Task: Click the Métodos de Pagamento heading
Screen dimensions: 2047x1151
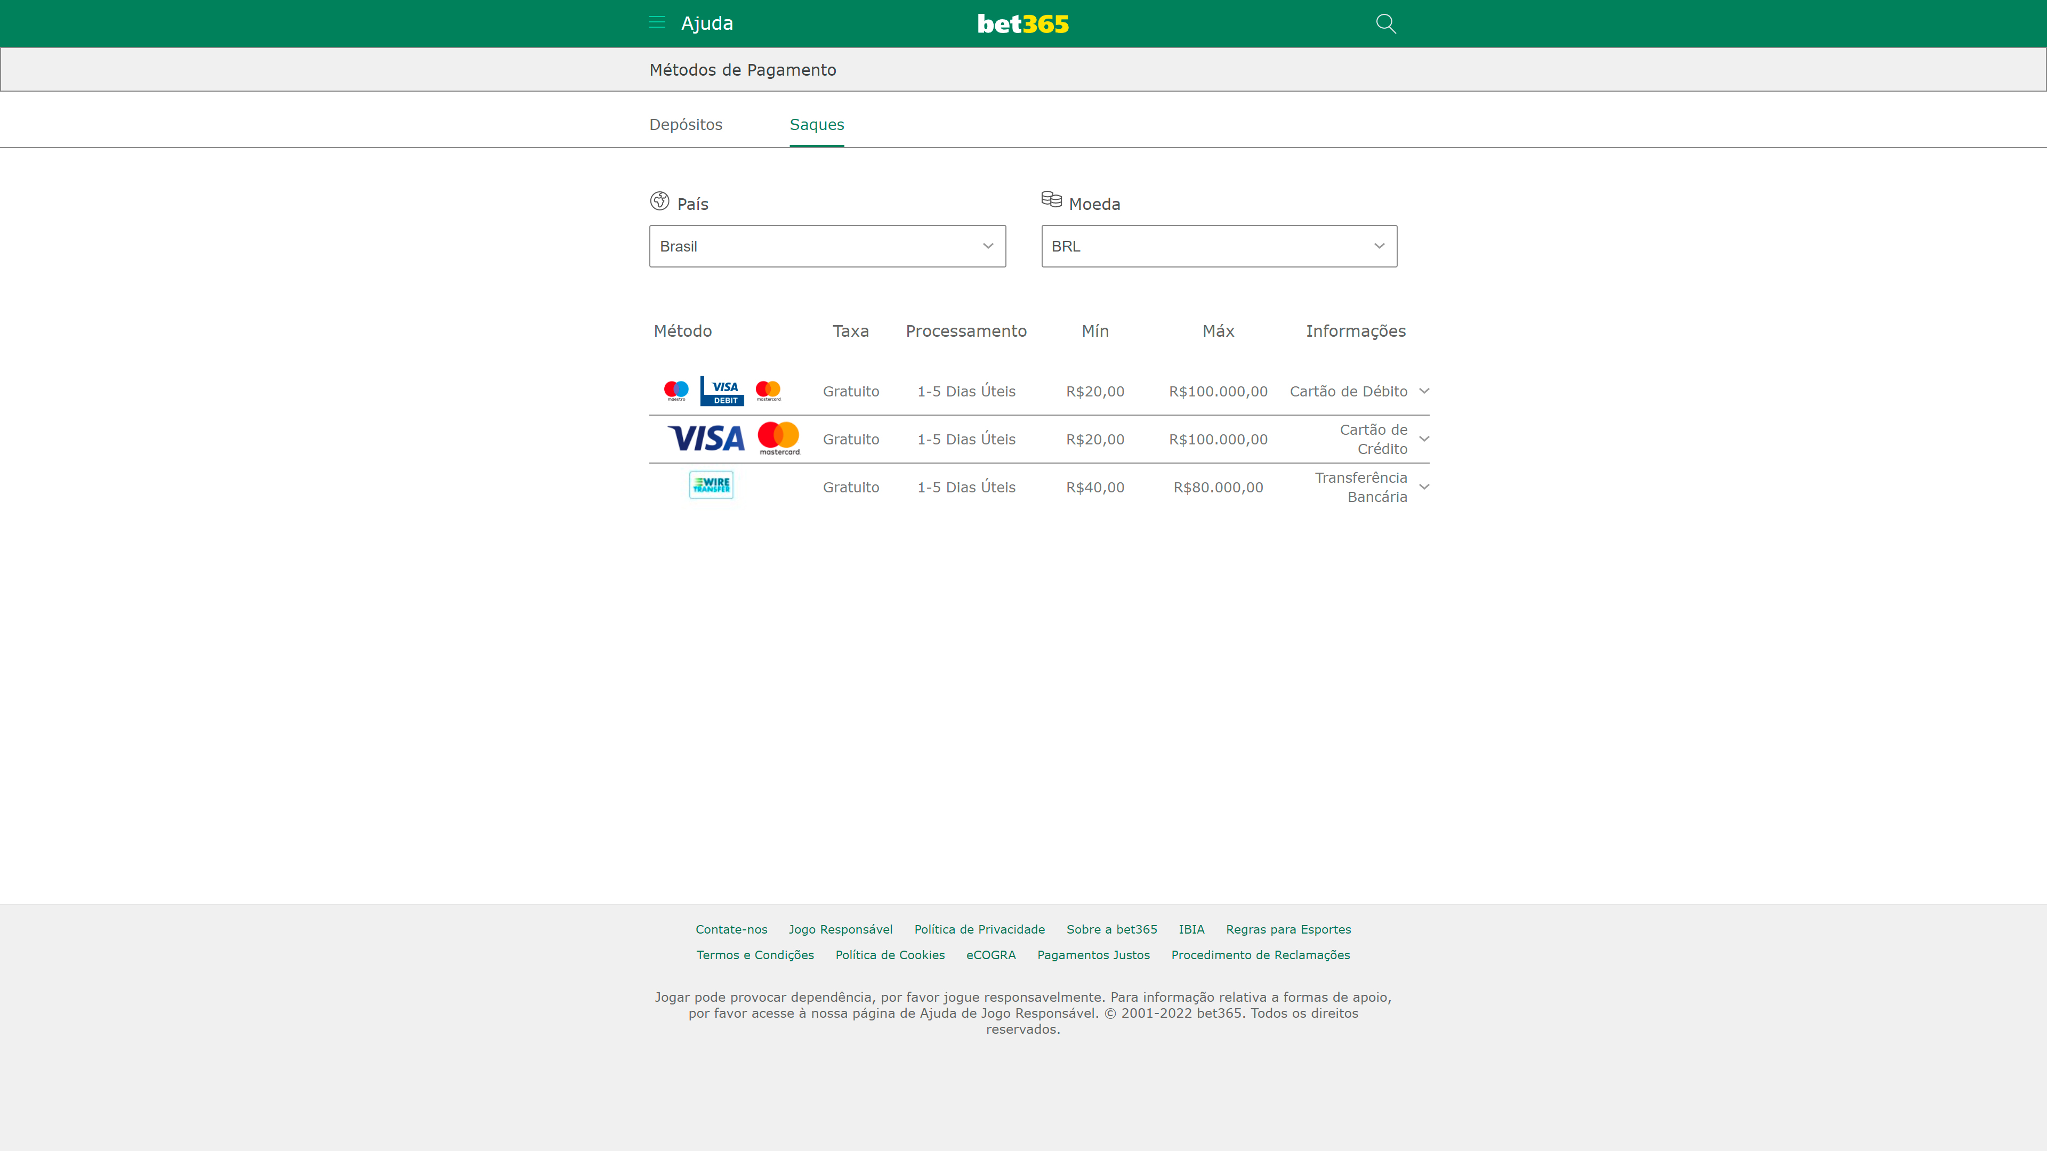Action: point(742,70)
